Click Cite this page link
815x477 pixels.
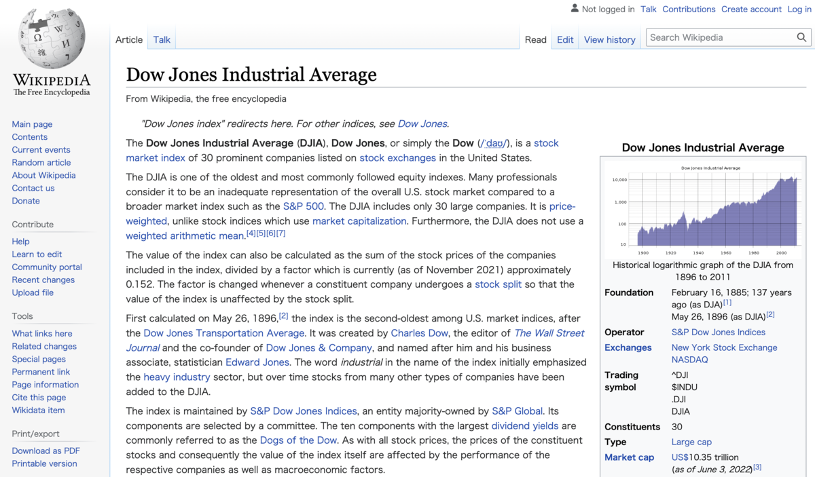click(x=39, y=398)
